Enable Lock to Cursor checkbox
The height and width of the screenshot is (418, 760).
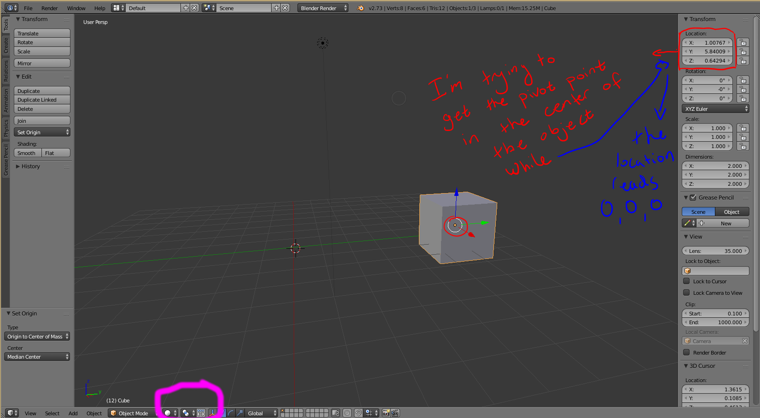pyautogui.click(x=686, y=281)
